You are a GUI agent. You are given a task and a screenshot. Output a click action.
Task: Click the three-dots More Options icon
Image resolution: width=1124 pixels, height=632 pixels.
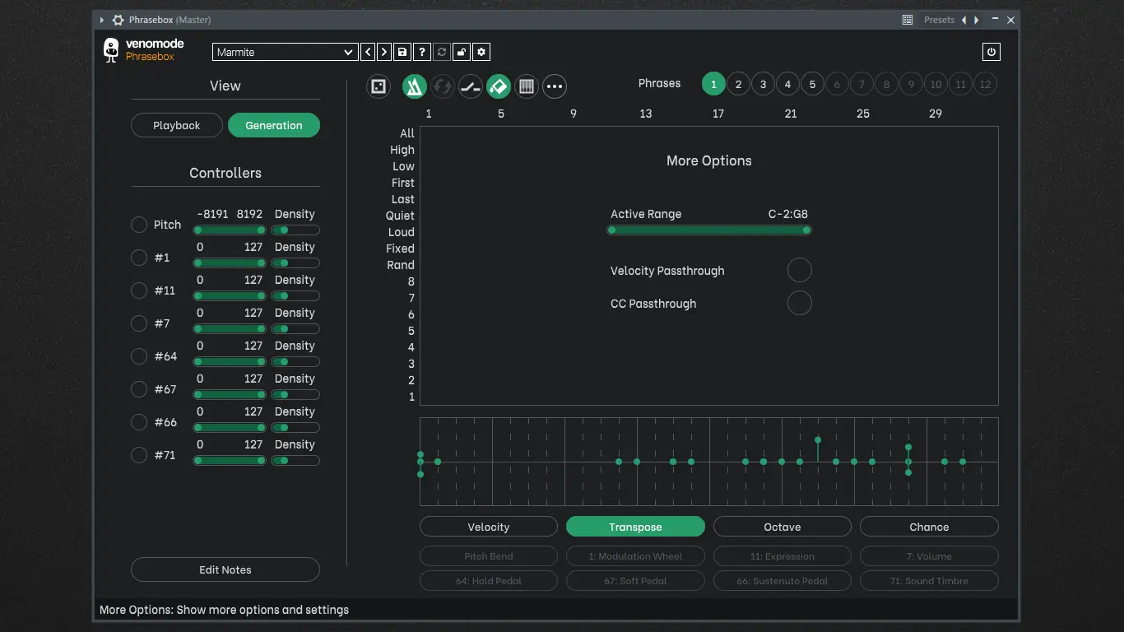point(555,86)
